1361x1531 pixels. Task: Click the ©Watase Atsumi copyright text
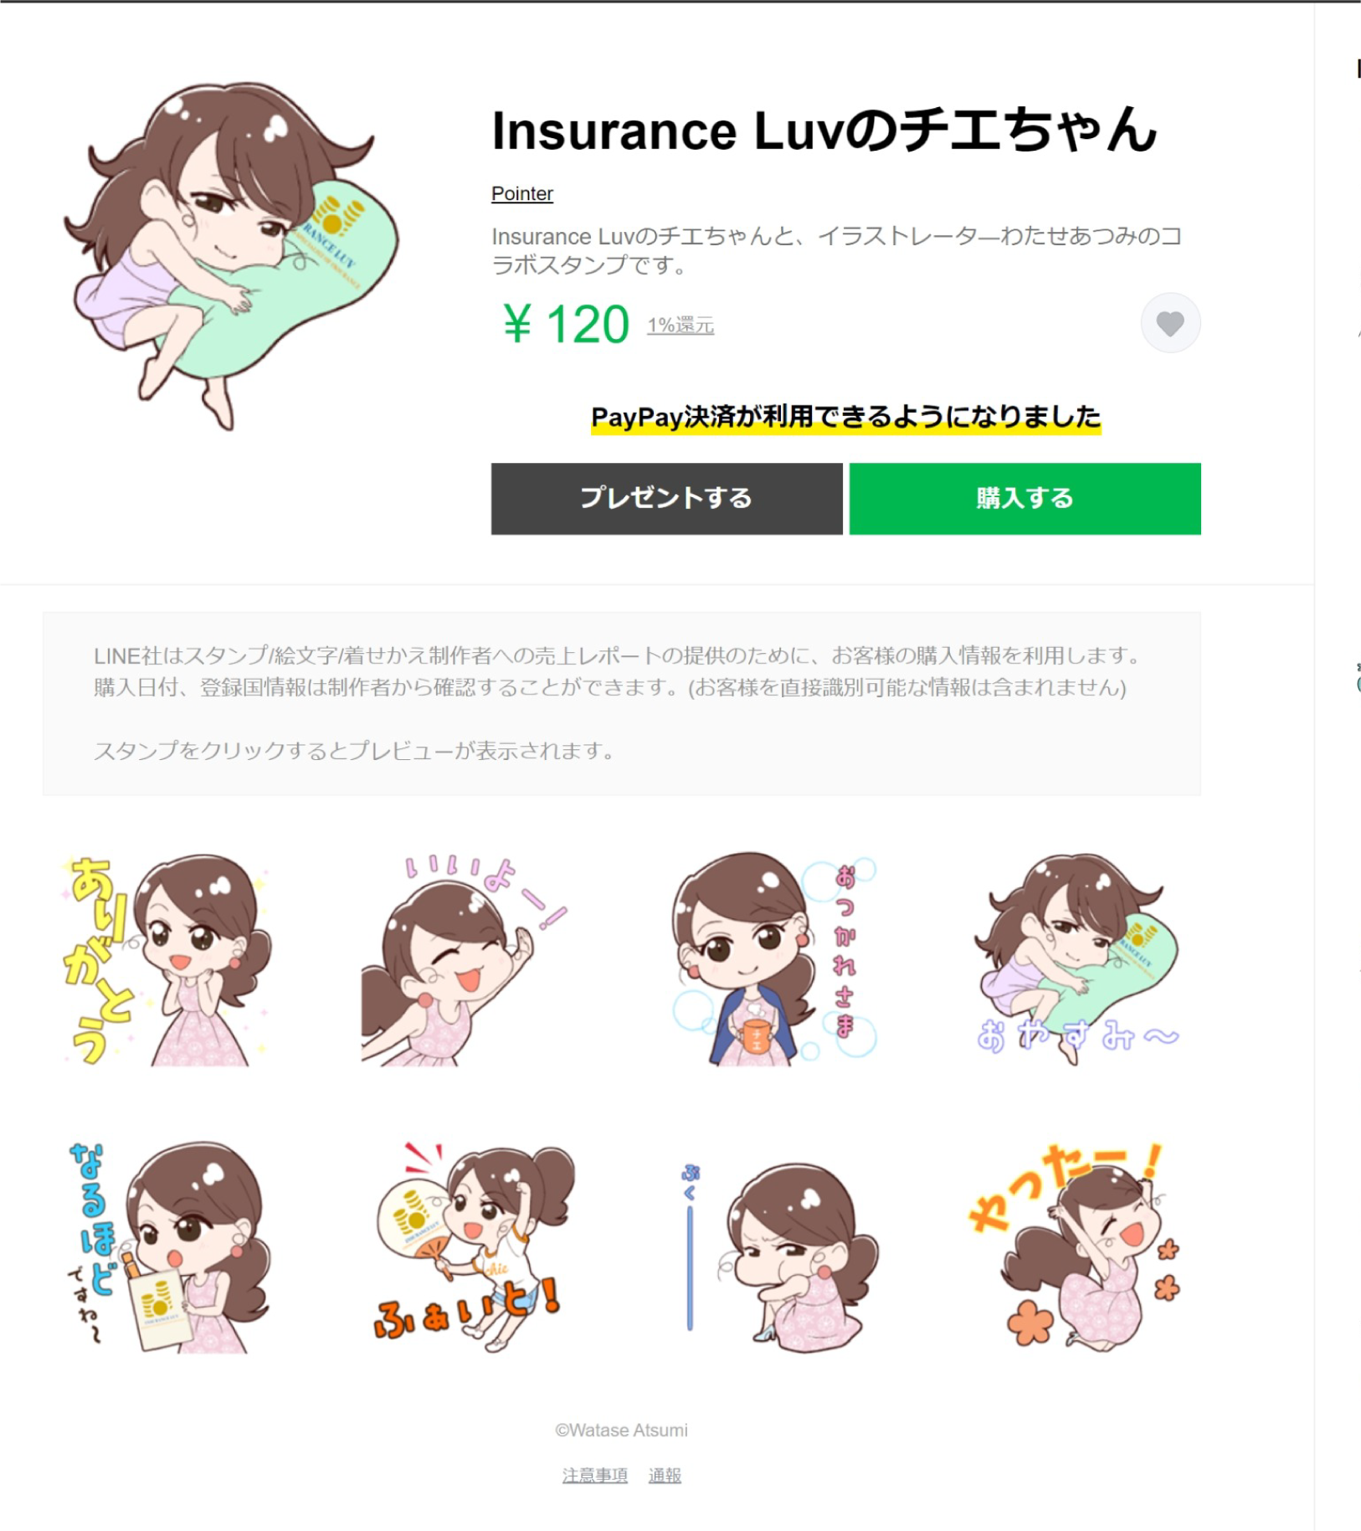[x=621, y=1431]
